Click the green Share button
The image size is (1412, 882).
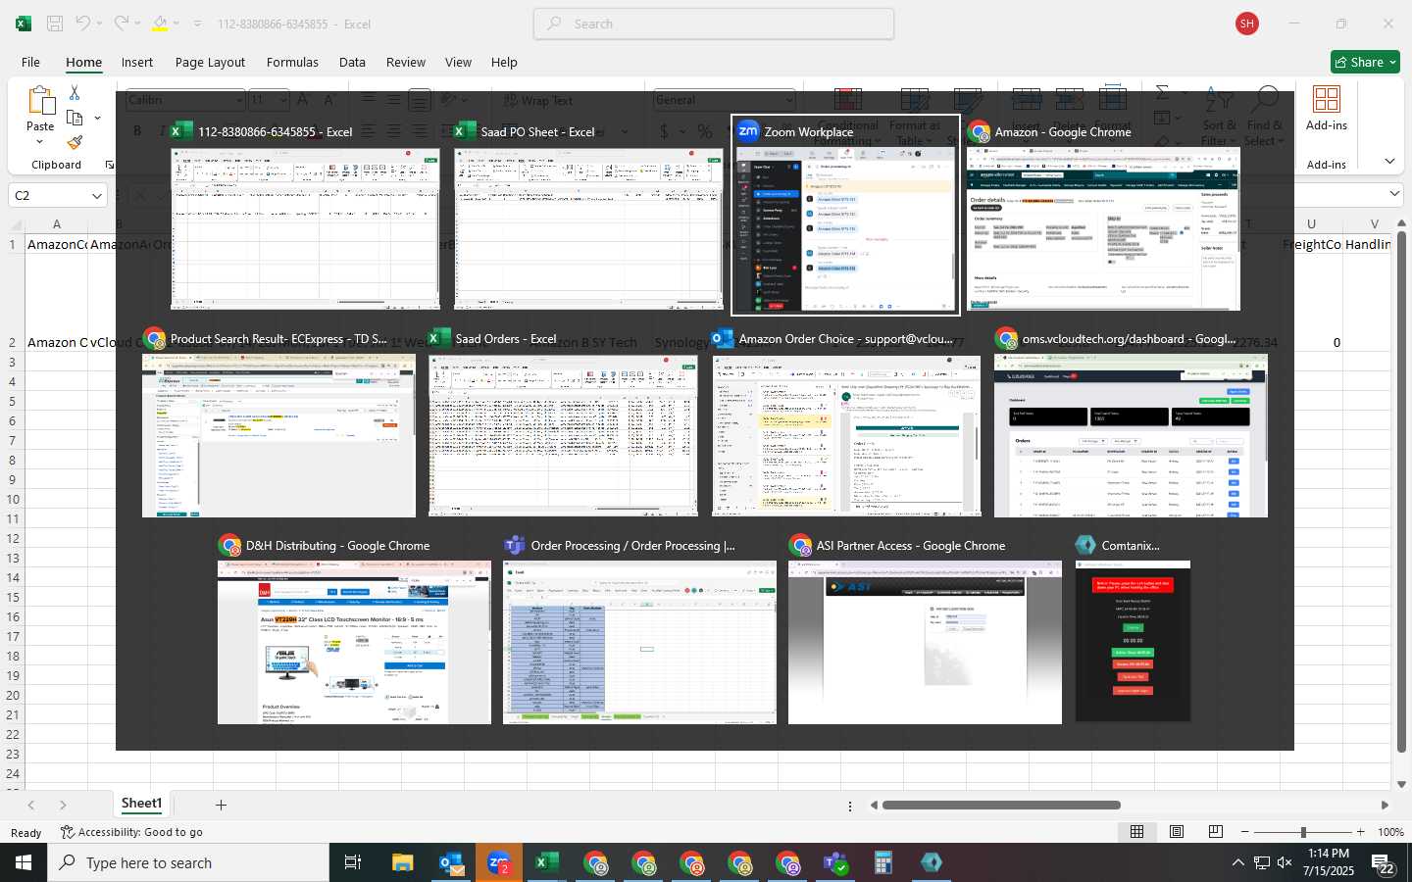coord(1365,62)
